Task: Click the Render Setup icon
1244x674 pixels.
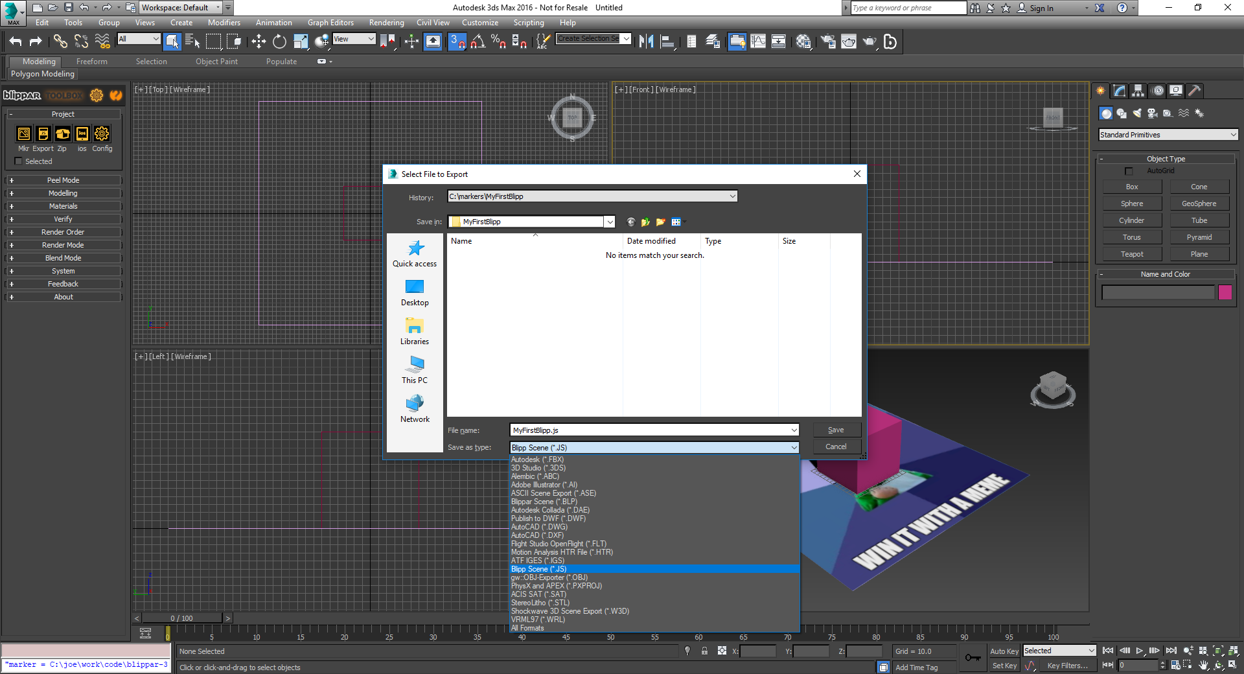Action: click(827, 41)
